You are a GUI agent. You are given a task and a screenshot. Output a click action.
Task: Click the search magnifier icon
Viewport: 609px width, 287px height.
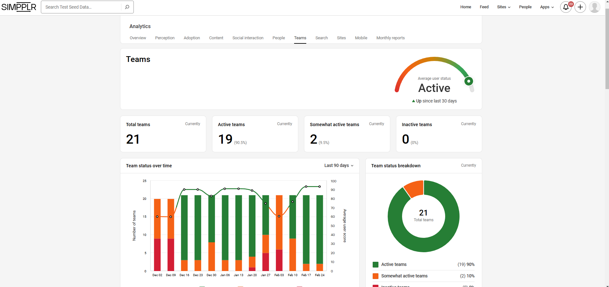click(x=127, y=7)
